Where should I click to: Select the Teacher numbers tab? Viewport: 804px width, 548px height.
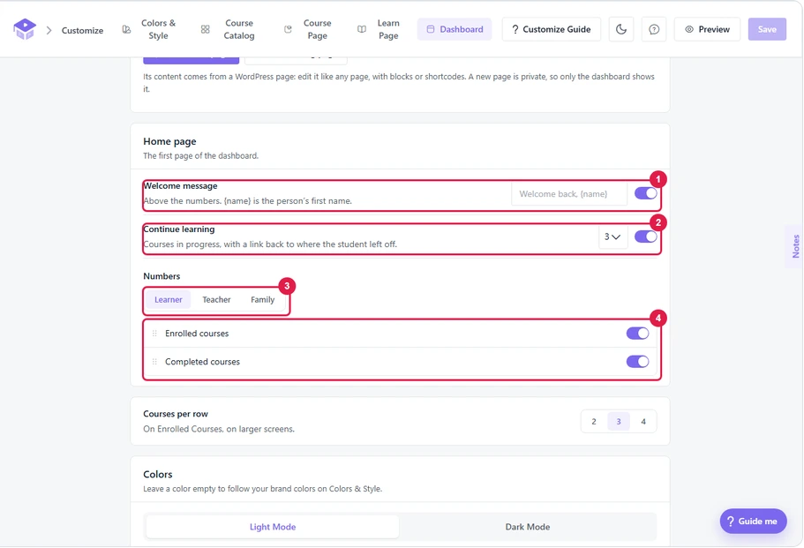tap(216, 299)
